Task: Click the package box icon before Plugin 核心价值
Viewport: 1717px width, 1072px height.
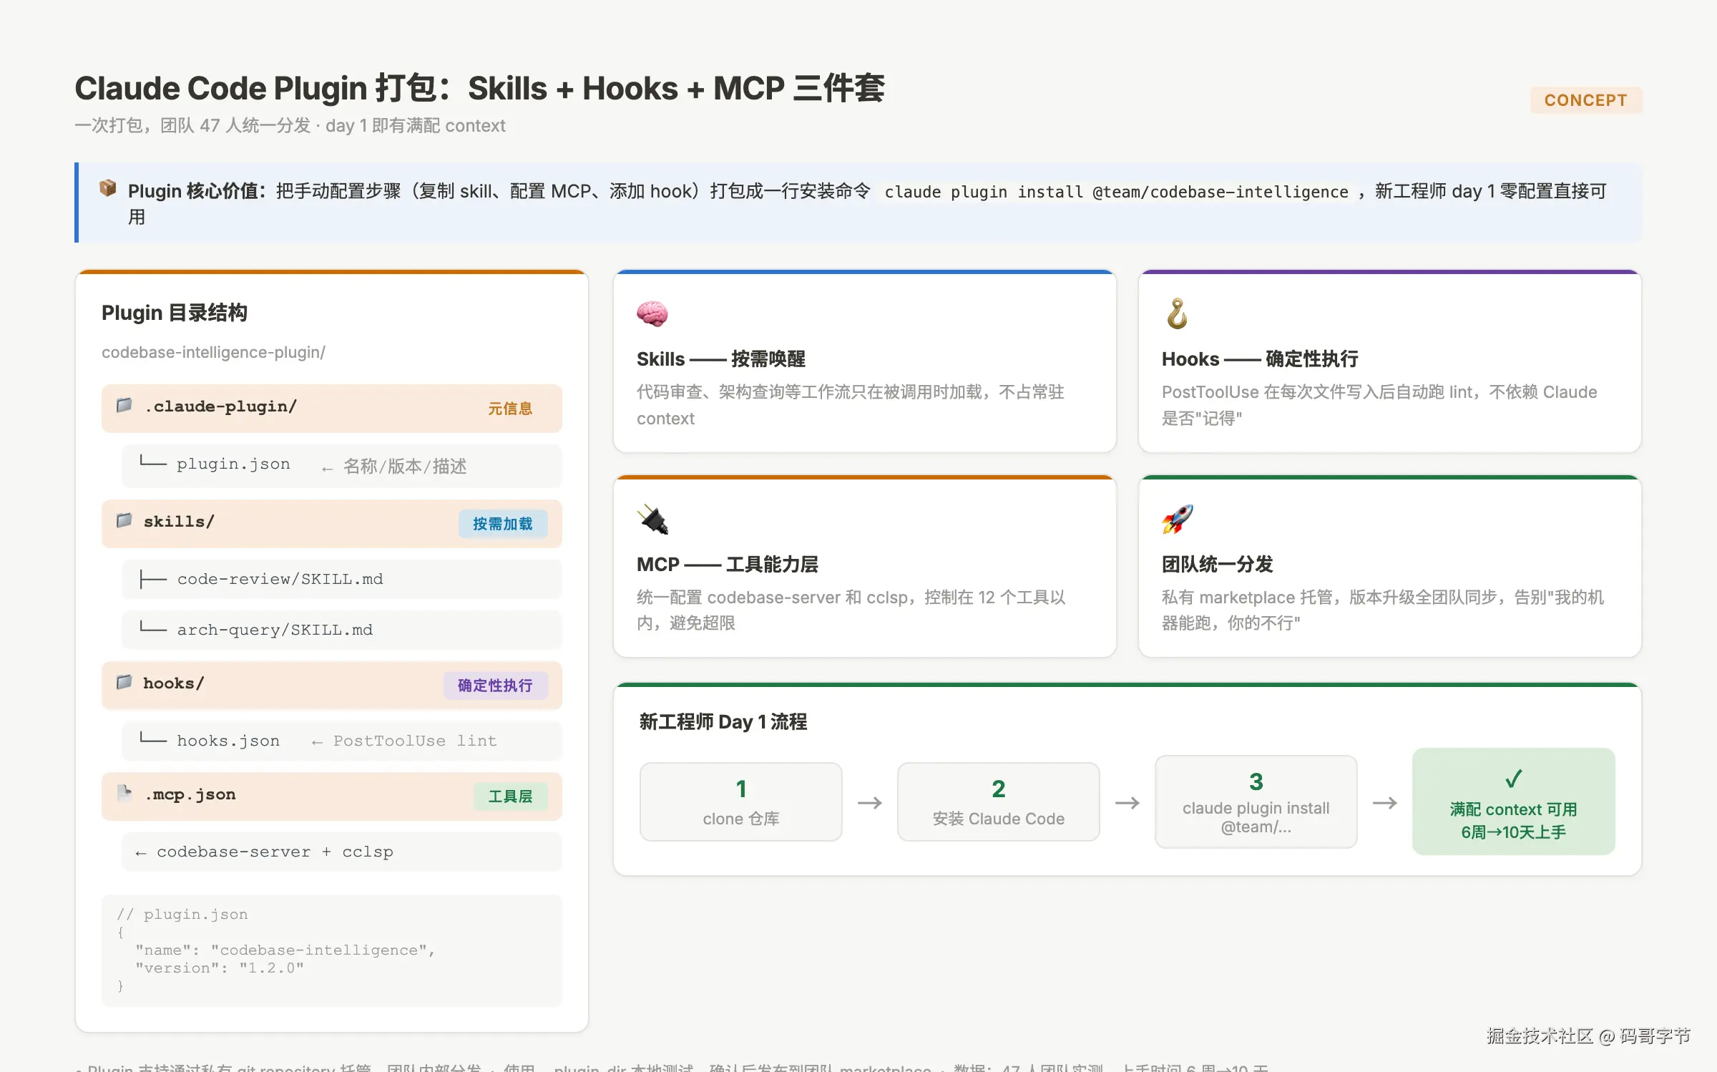Action: tap(108, 189)
